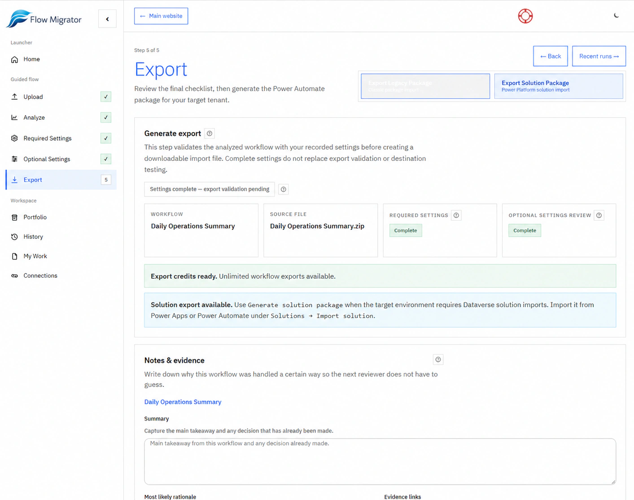Click the Home icon in sidebar
Viewport: 634px width, 500px height.
tap(14, 59)
